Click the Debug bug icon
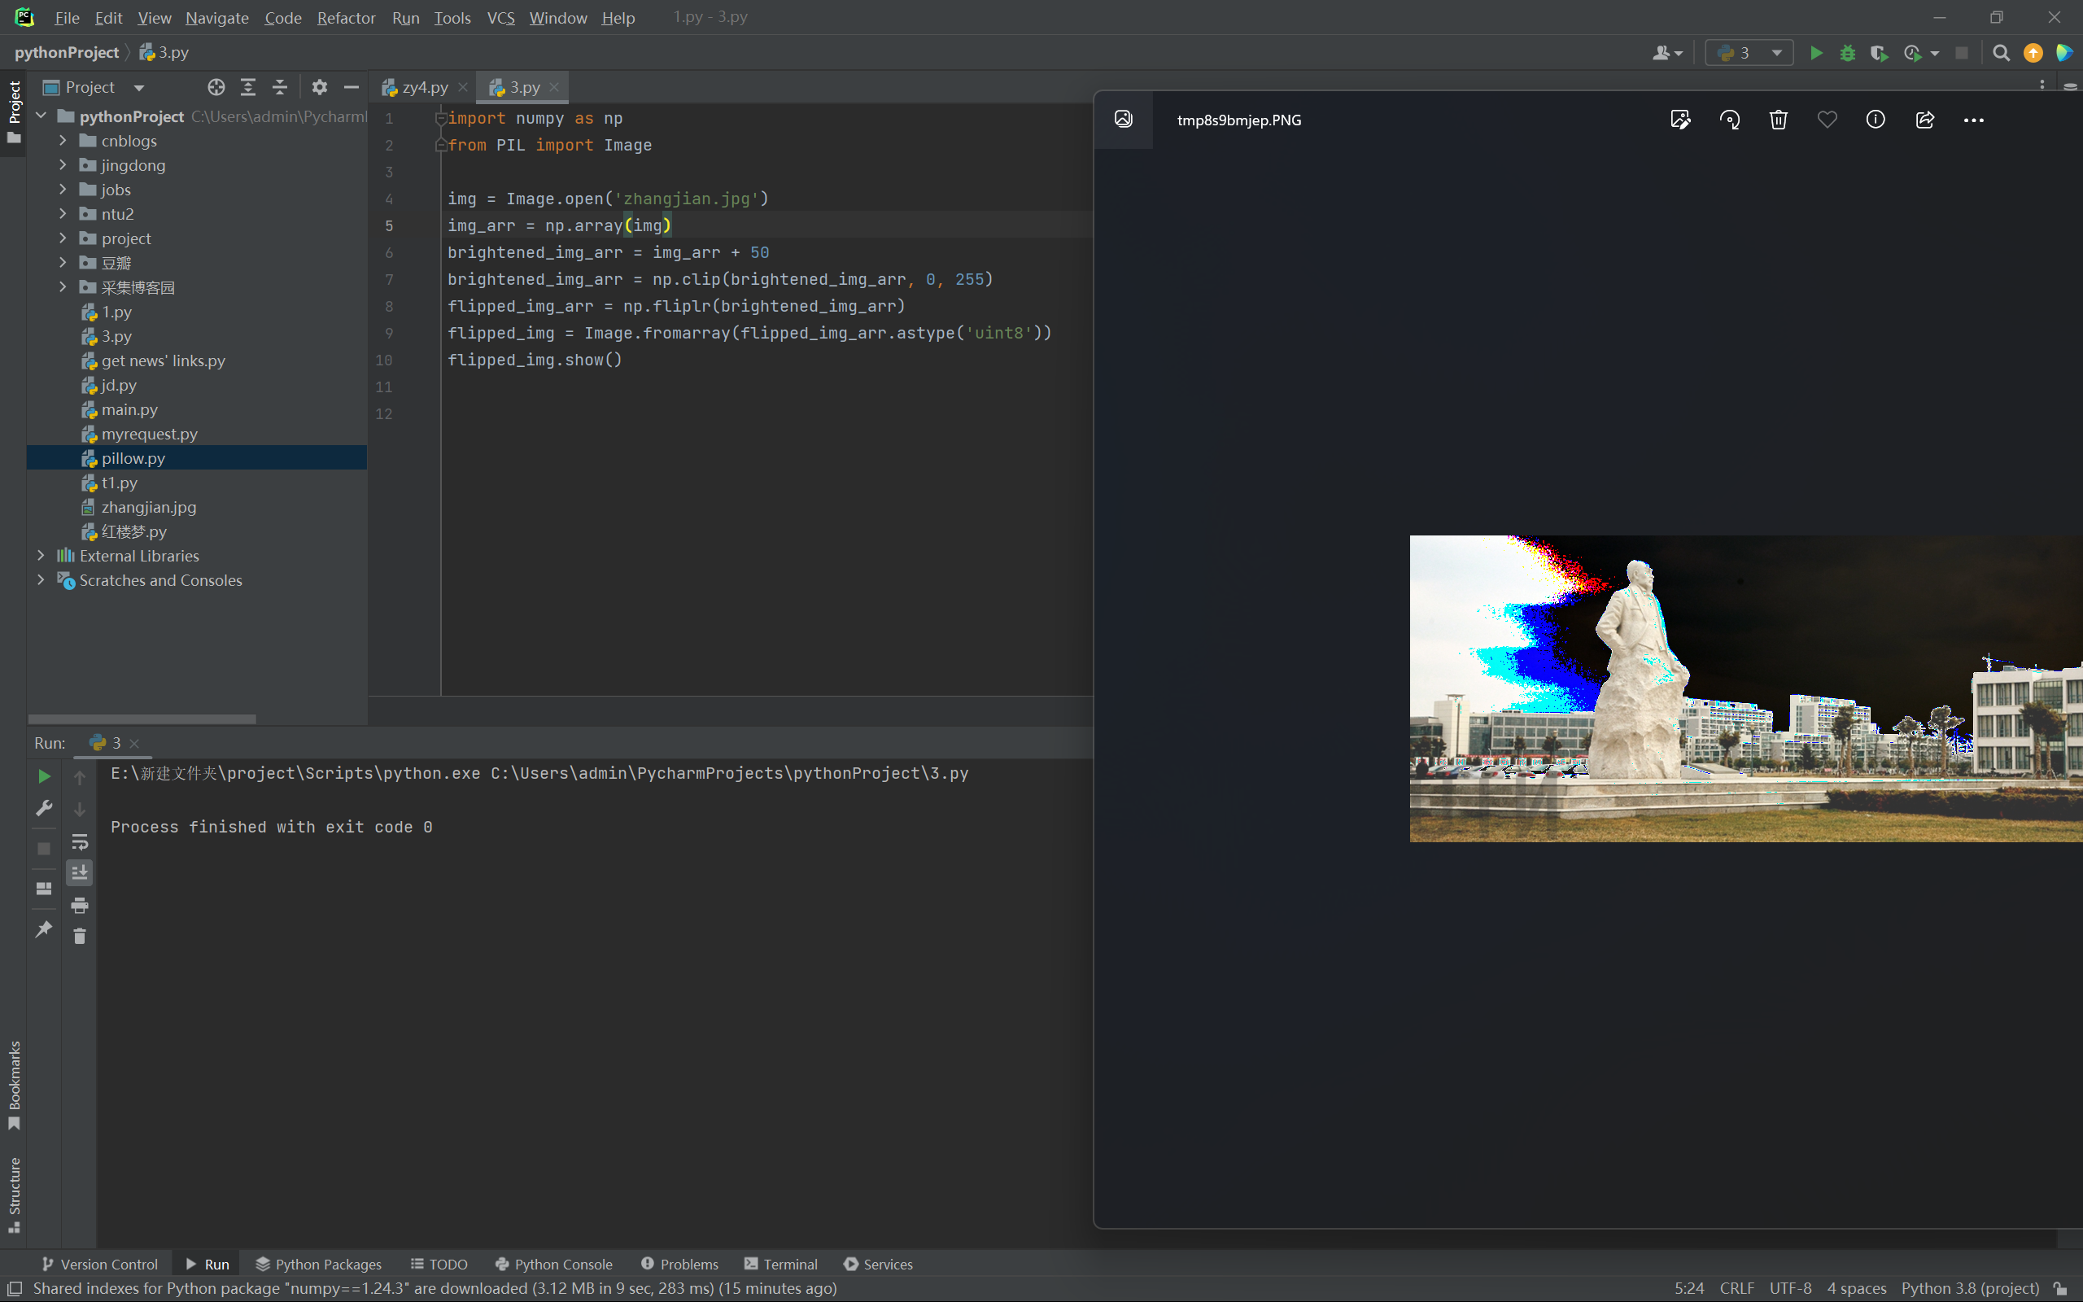 [1847, 54]
